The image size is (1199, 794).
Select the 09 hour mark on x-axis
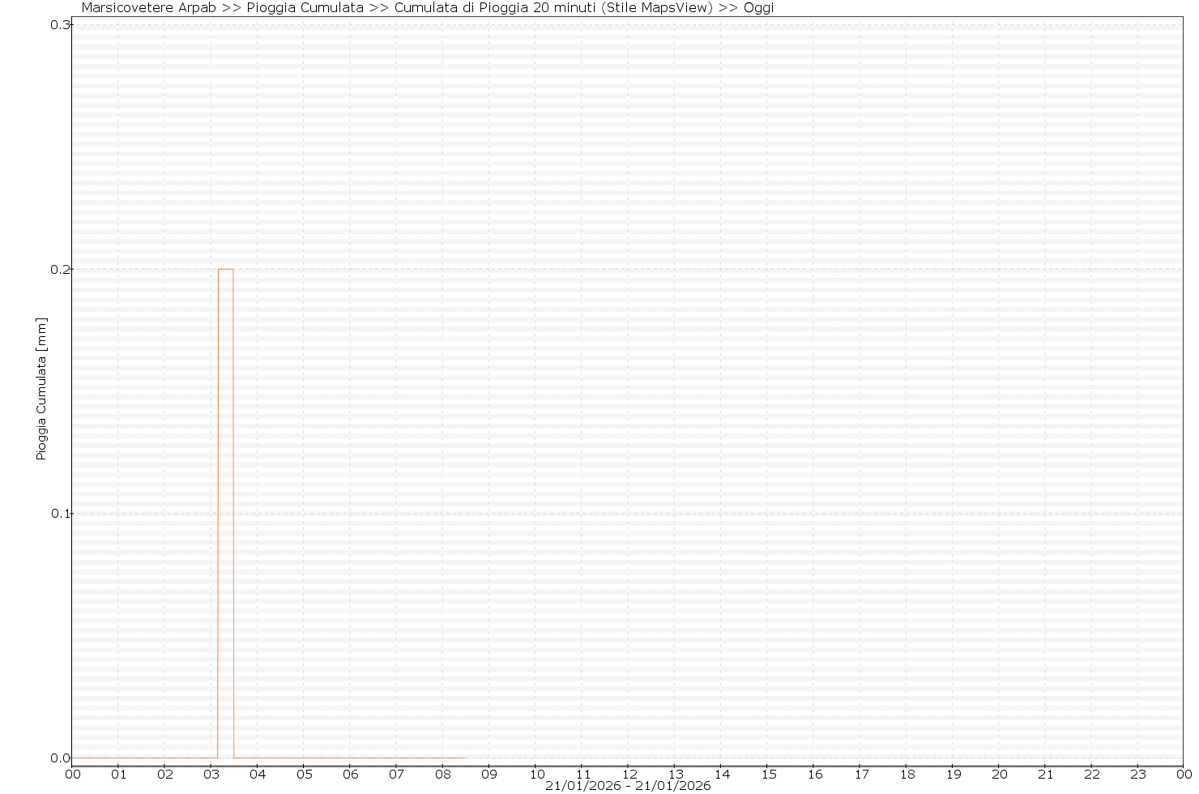[489, 774]
